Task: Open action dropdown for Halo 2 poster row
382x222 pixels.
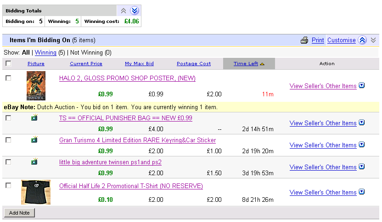Action: coord(362,85)
